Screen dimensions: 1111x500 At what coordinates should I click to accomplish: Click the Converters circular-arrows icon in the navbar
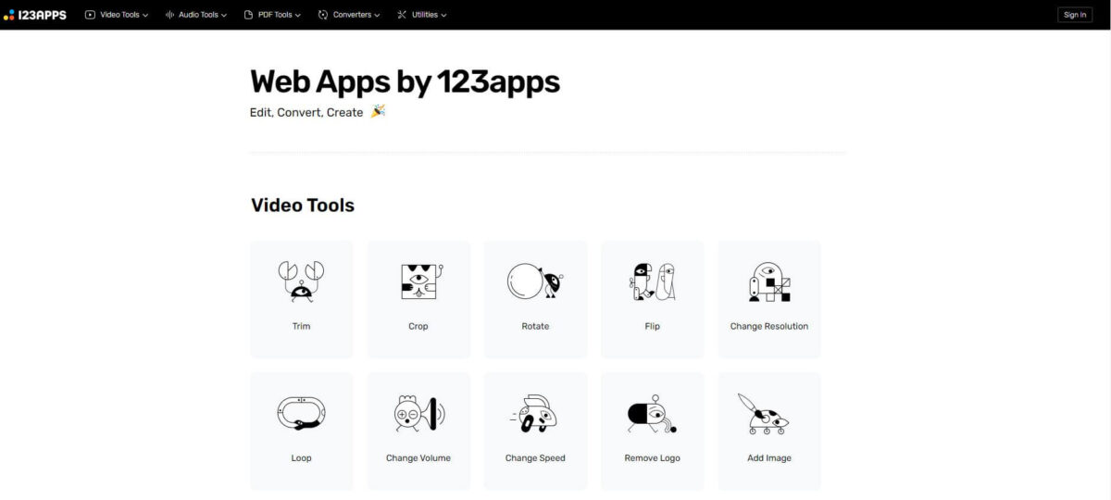tap(323, 15)
